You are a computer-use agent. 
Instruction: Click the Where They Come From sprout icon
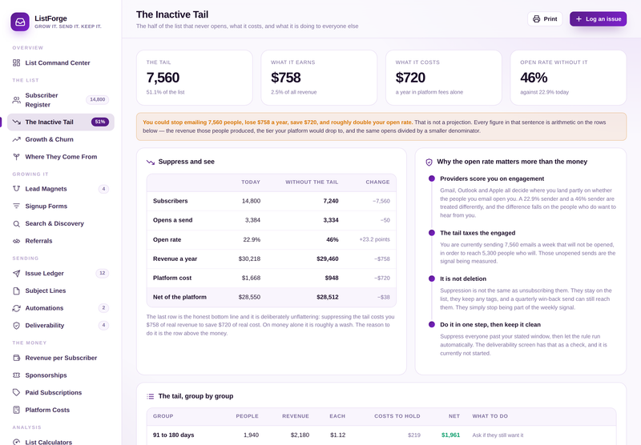tap(16, 157)
